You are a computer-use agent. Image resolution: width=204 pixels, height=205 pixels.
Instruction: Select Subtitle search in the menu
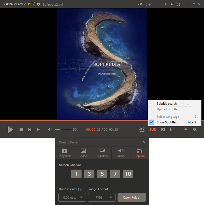coord(175,104)
